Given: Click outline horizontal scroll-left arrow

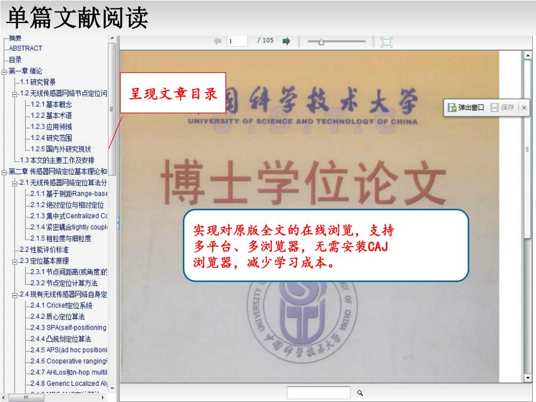Looking at the screenshot, I should coord(3,398).
